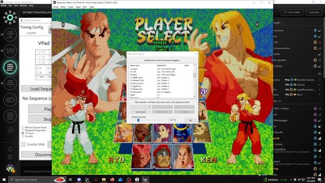This screenshot has width=325, height=183.
Task: Click the Play button in VPad window
Action: (40, 109)
